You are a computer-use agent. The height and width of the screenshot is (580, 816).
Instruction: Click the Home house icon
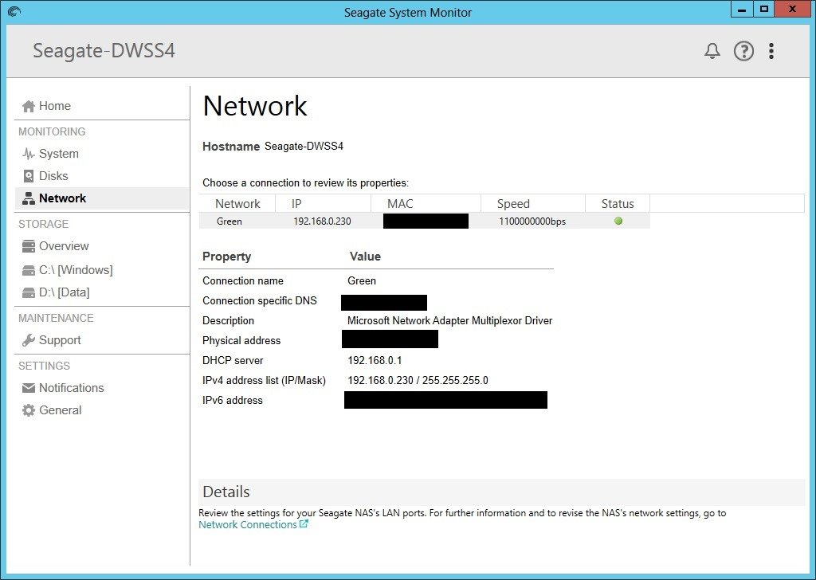29,106
